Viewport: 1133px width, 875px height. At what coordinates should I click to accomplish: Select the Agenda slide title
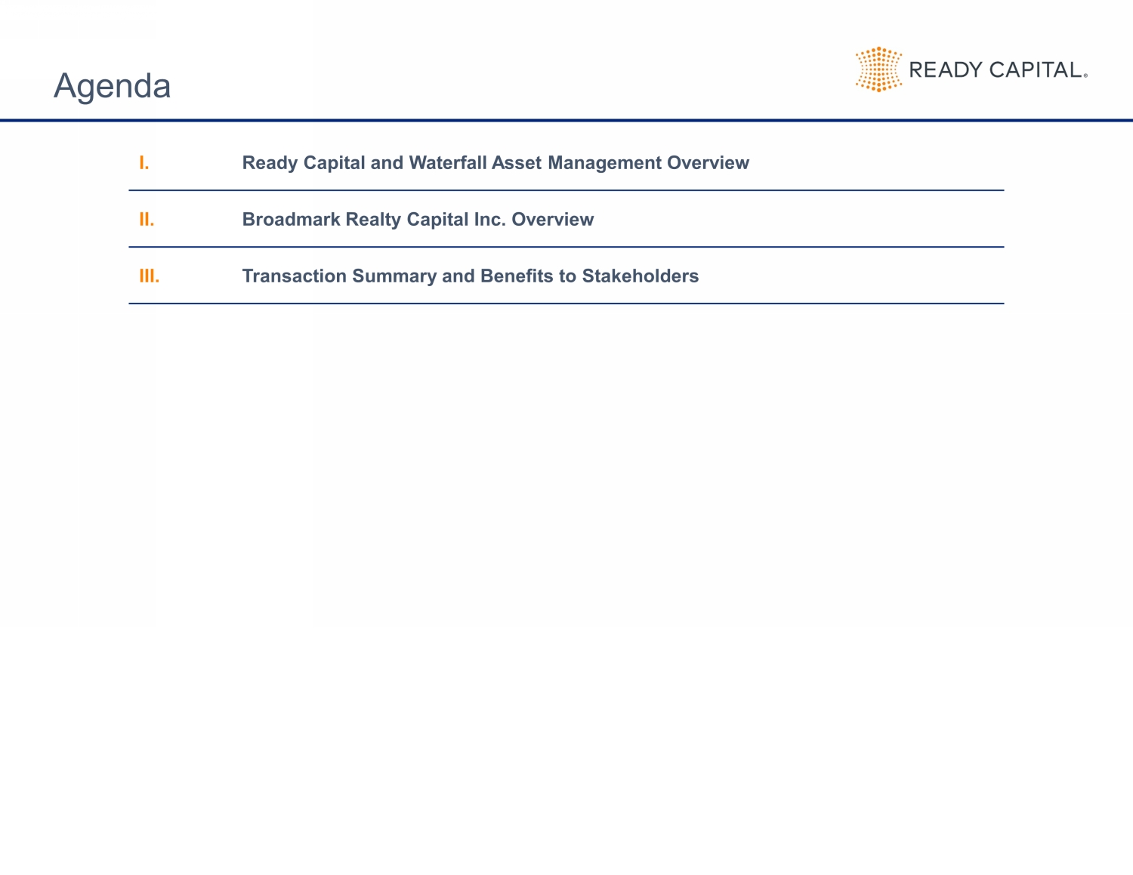tap(113, 86)
